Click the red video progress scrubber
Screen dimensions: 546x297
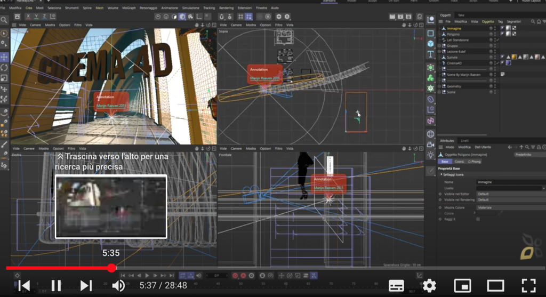[x=111, y=268]
